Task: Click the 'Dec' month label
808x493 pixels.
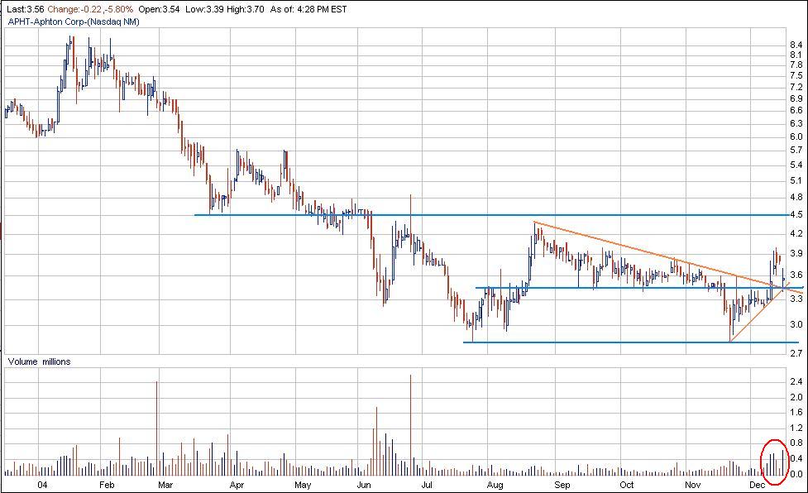Action: tap(757, 485)
